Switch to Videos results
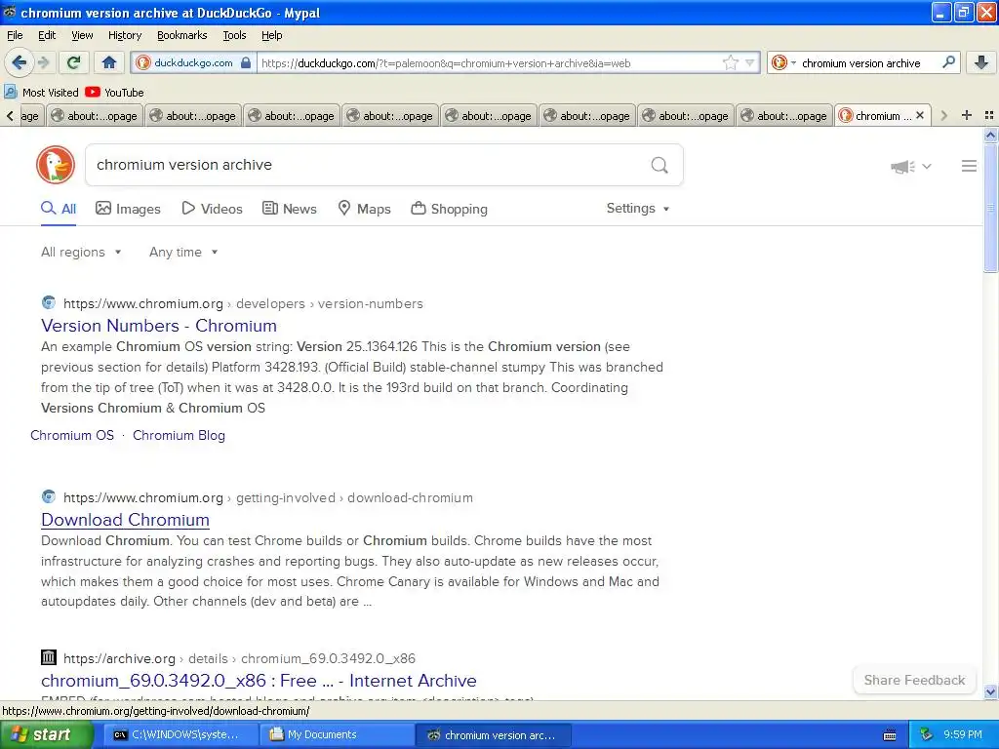 [x=212, y=209]
